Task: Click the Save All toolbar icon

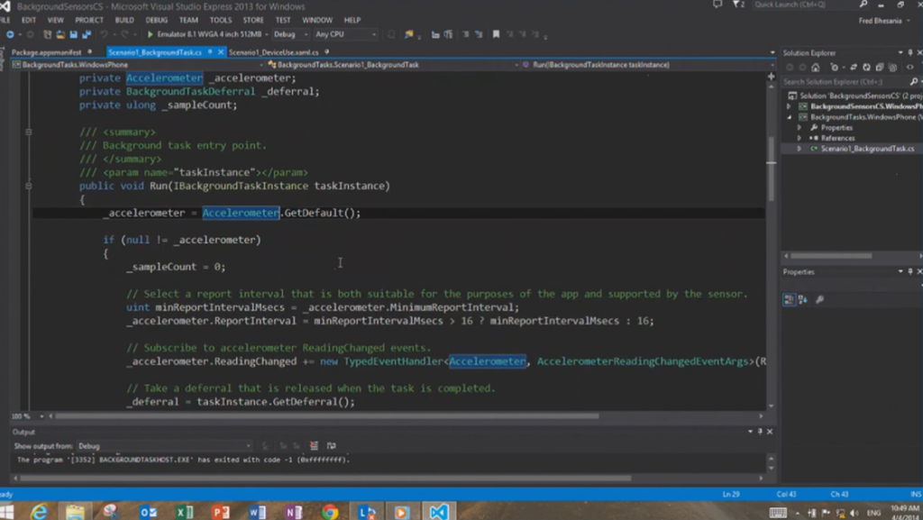Action: tap(86, 34)
